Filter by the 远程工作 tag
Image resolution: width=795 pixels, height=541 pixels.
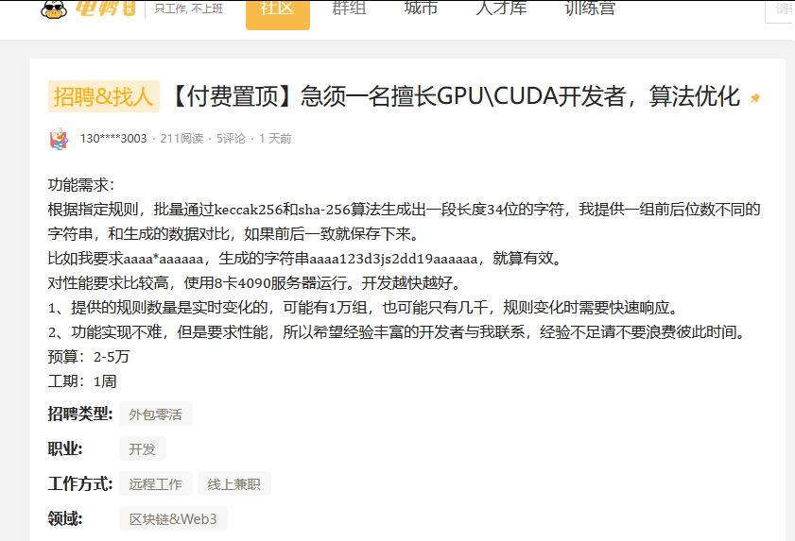(156, 484)
